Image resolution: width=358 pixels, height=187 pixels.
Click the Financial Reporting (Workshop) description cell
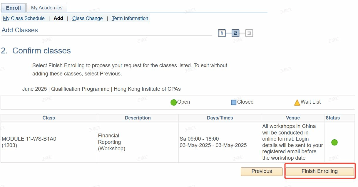point(111,142)
